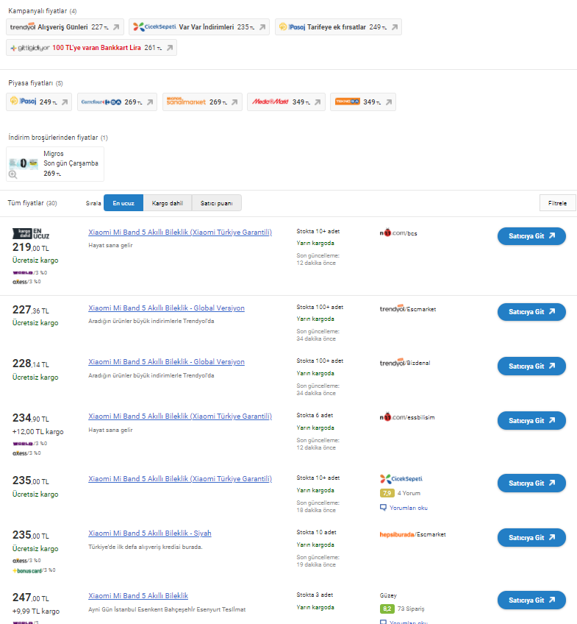This screenshot has height=624, width=577.
Task: Click the Pasaj 249 TL market price chip
Action: pyautogui.click(x=39, y=102)
